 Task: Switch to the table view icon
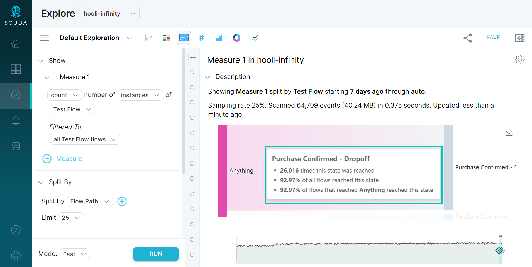(166, 38)
